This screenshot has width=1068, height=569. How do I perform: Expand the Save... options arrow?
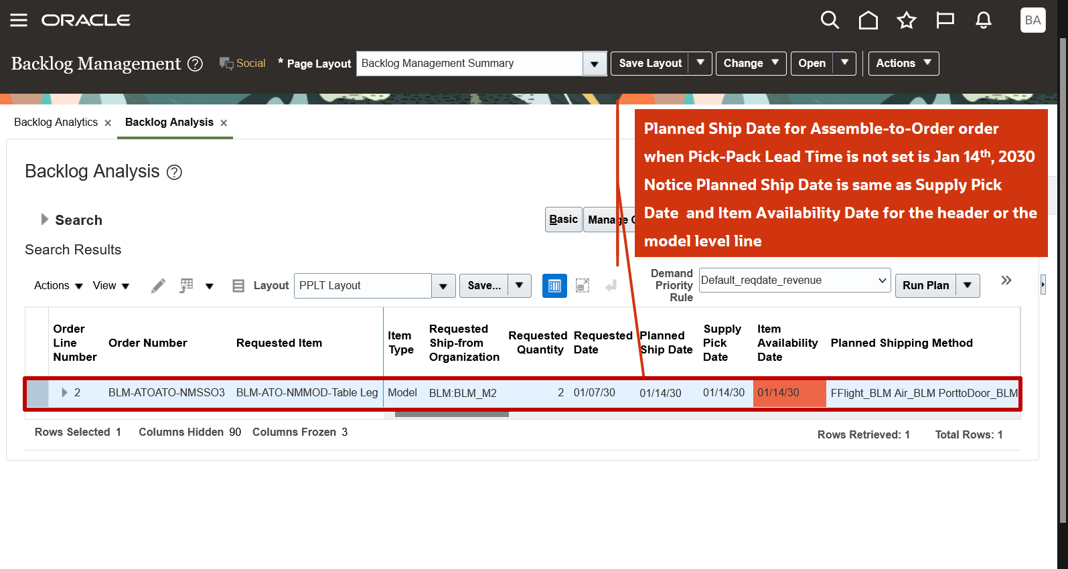(520, 286)
